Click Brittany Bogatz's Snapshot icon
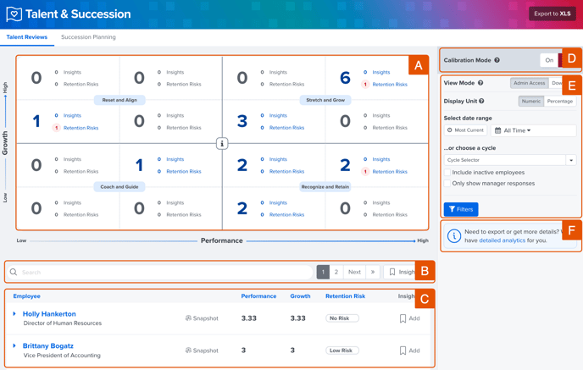The width and height of the screenshot is (583, 370). pyautogui.click(x=188, y=351)
